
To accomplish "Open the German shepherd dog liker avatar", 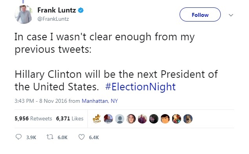I will pos(188,119).
